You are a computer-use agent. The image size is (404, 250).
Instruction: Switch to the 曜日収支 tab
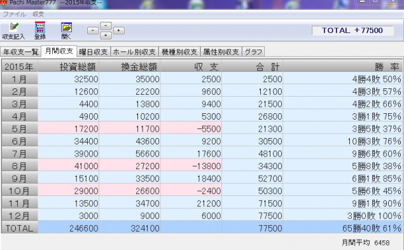[94, 52]
